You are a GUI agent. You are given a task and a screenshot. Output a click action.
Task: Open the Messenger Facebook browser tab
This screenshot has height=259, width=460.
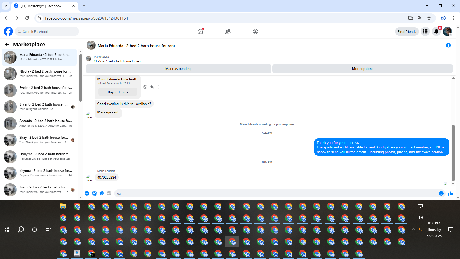point(45,6)
